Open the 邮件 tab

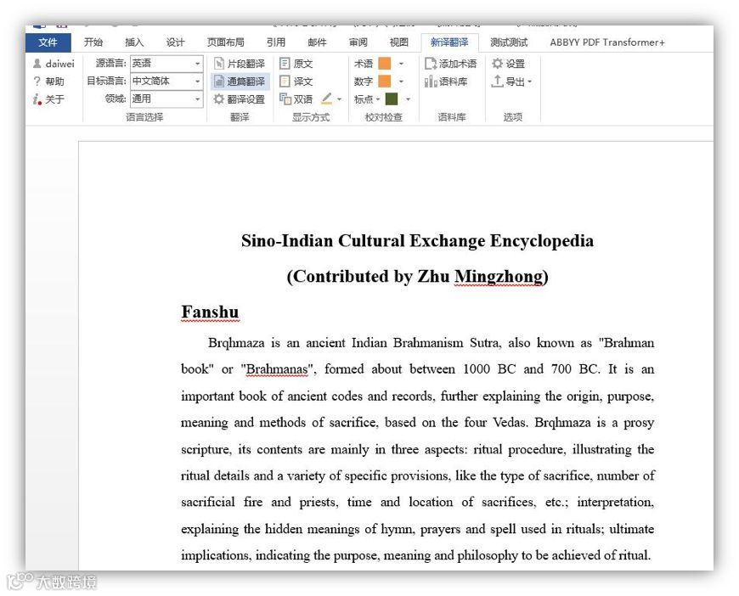(317, 42)
